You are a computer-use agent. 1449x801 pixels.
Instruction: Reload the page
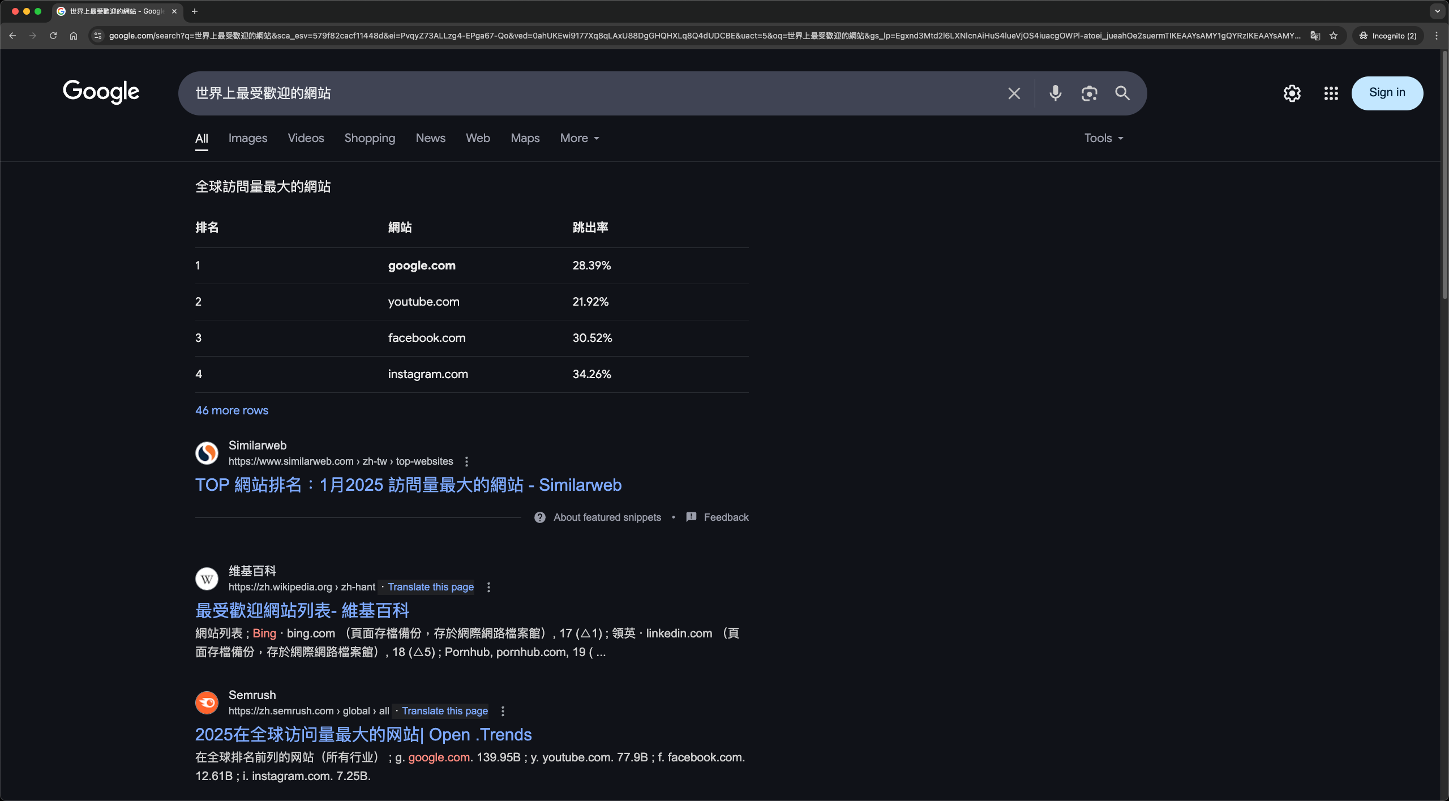(x=53, y=36)
